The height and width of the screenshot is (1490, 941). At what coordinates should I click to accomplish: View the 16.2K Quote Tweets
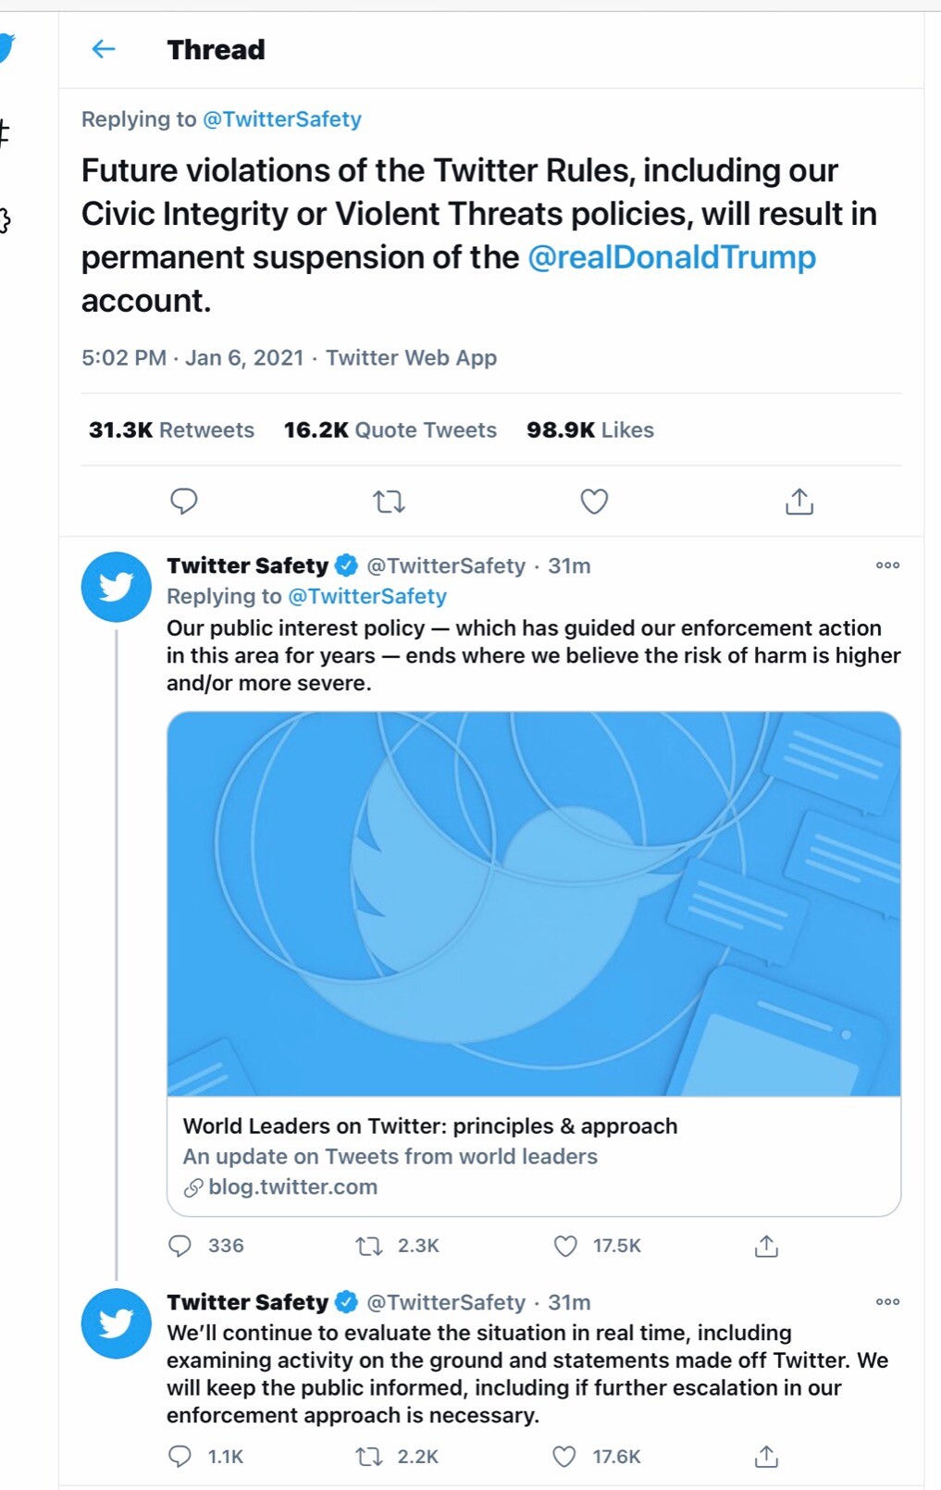pos(390,430)
